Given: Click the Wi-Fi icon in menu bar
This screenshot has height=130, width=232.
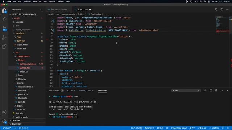Looking at the screenshot, I should [200, 1].
